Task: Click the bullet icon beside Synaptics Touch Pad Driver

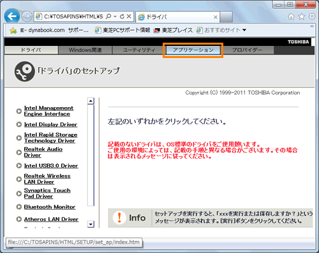Action: point(19,194)
